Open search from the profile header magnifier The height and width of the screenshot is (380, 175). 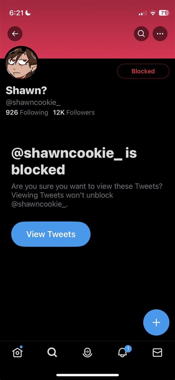(141, 34)
